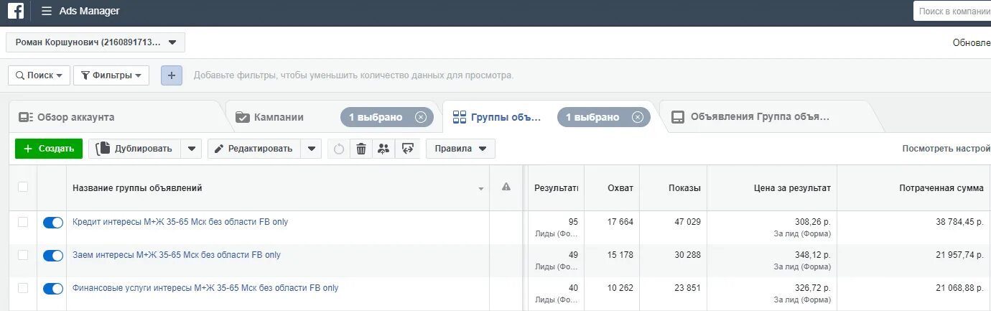Open Заем интересы М+Ж 35-65 ad set
This screenshot has height=311, width=991.
click(x=177, y=255)
